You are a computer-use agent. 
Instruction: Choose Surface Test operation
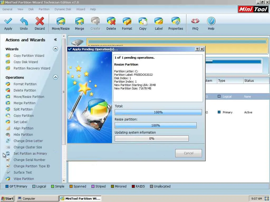[23, 173]
